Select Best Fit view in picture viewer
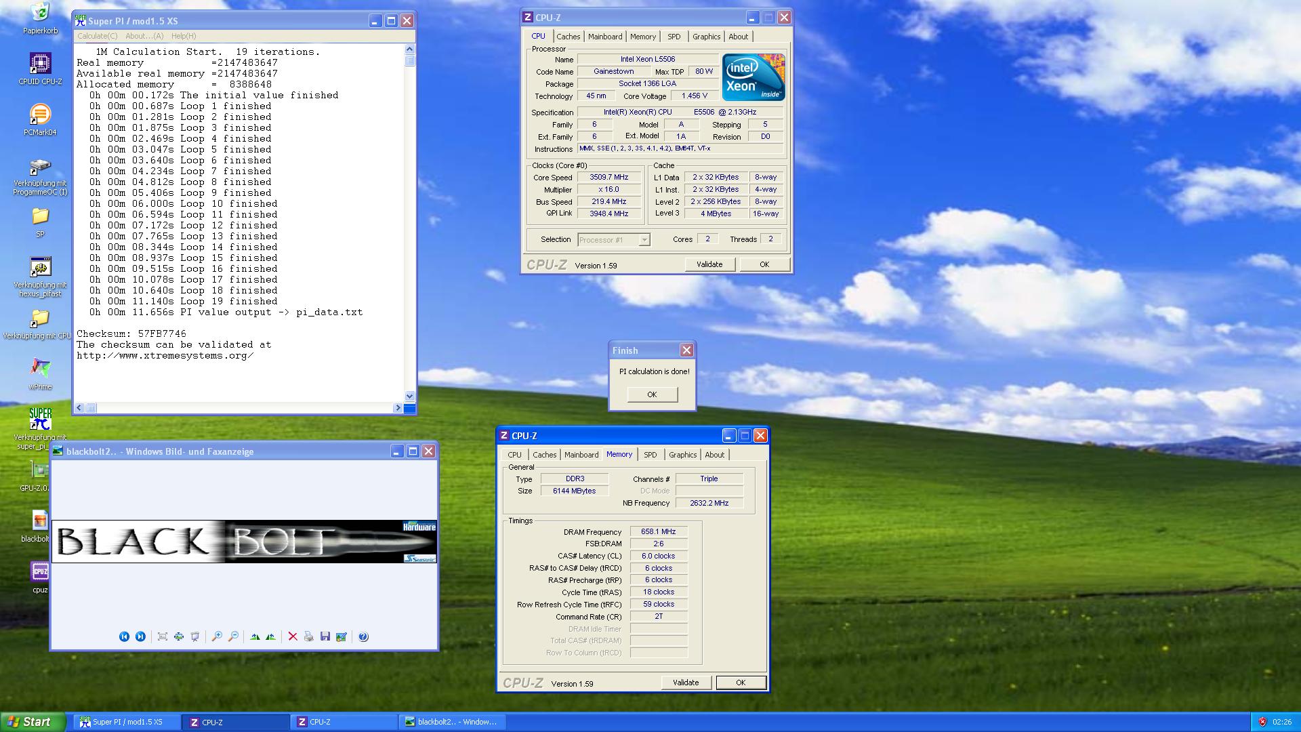Image resolution: width=1301 pixels, height=732 pixels. pos(163,636)
